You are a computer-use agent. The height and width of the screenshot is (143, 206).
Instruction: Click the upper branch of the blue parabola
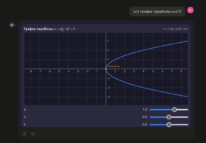coord(144,50)
